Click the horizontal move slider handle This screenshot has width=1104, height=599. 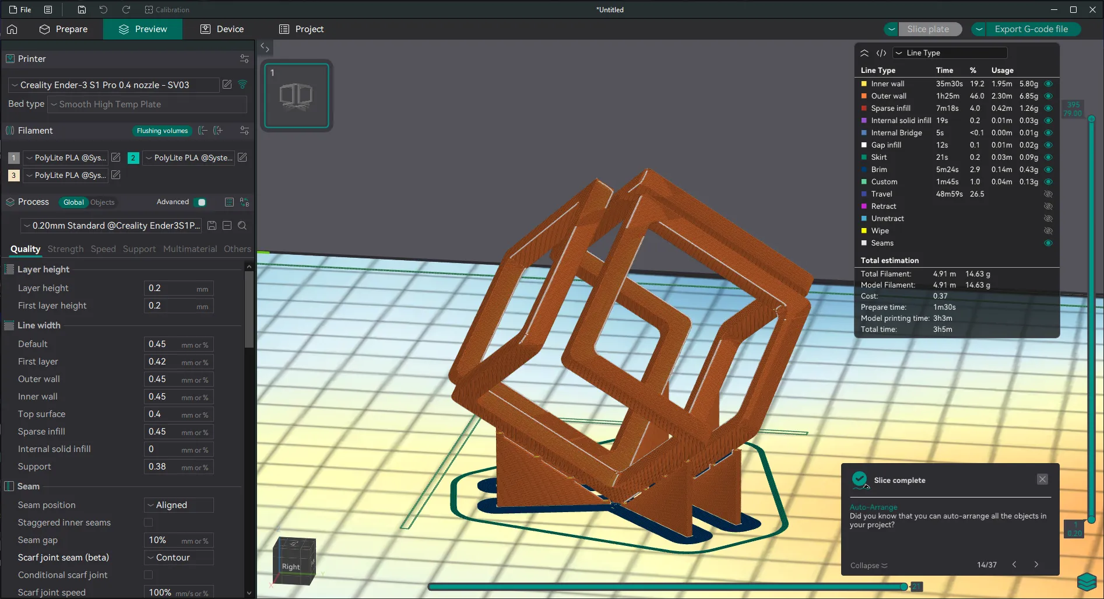(x=903, y=587)
